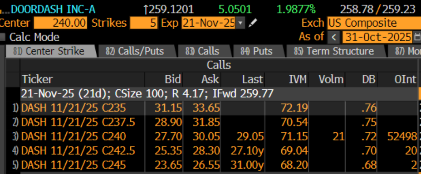The height and width of the screenshot is (174, 421).
Task: Open the calendar icon beside 31-Oct-2025
Action: [x=418, y=37]
